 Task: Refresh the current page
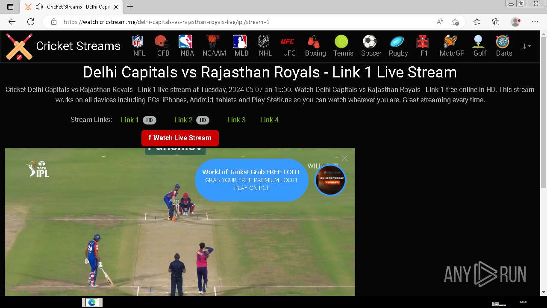pos(31,22)
